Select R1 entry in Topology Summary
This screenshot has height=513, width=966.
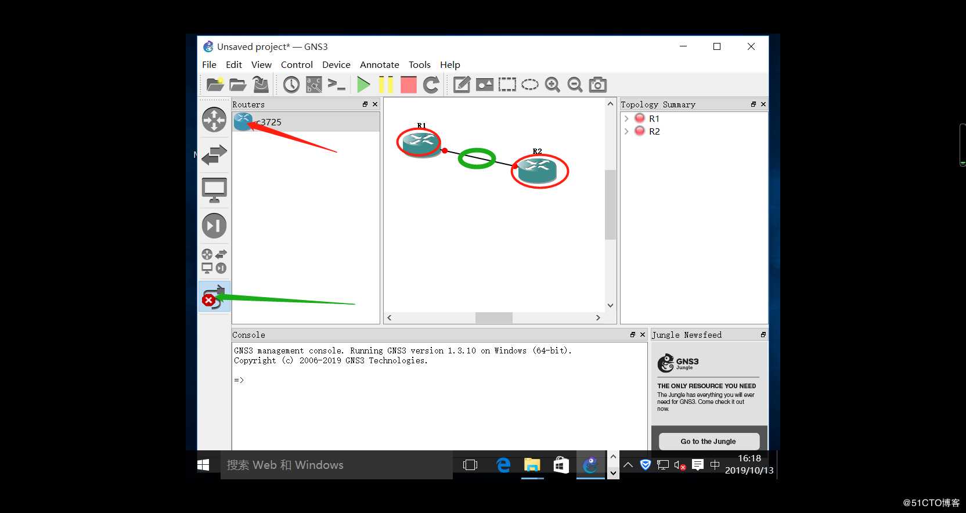tap(654, 118)
